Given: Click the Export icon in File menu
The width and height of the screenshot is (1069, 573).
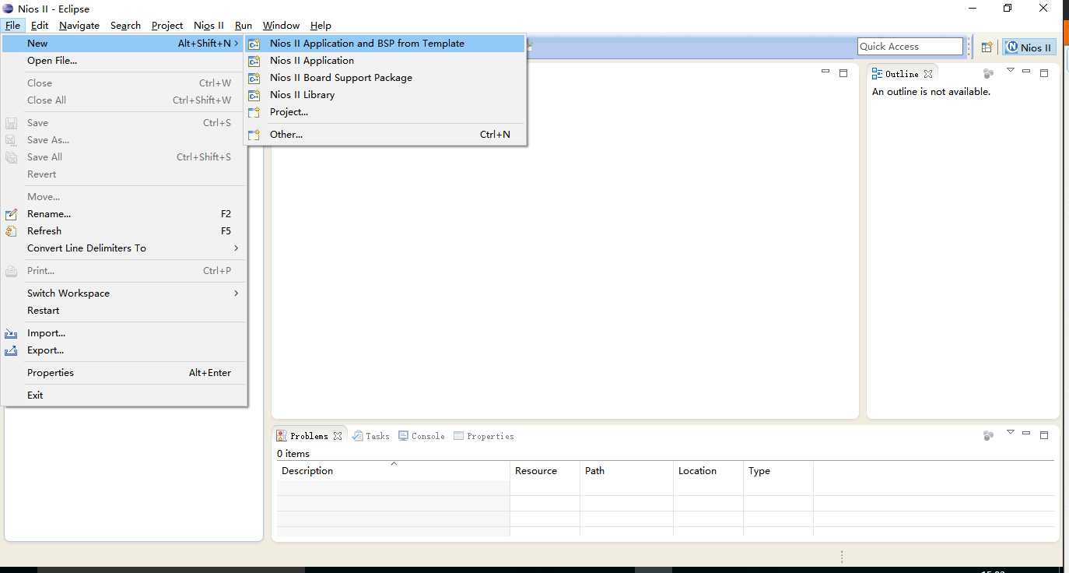Looking at the screenshot, I should (x=12, y=350).
